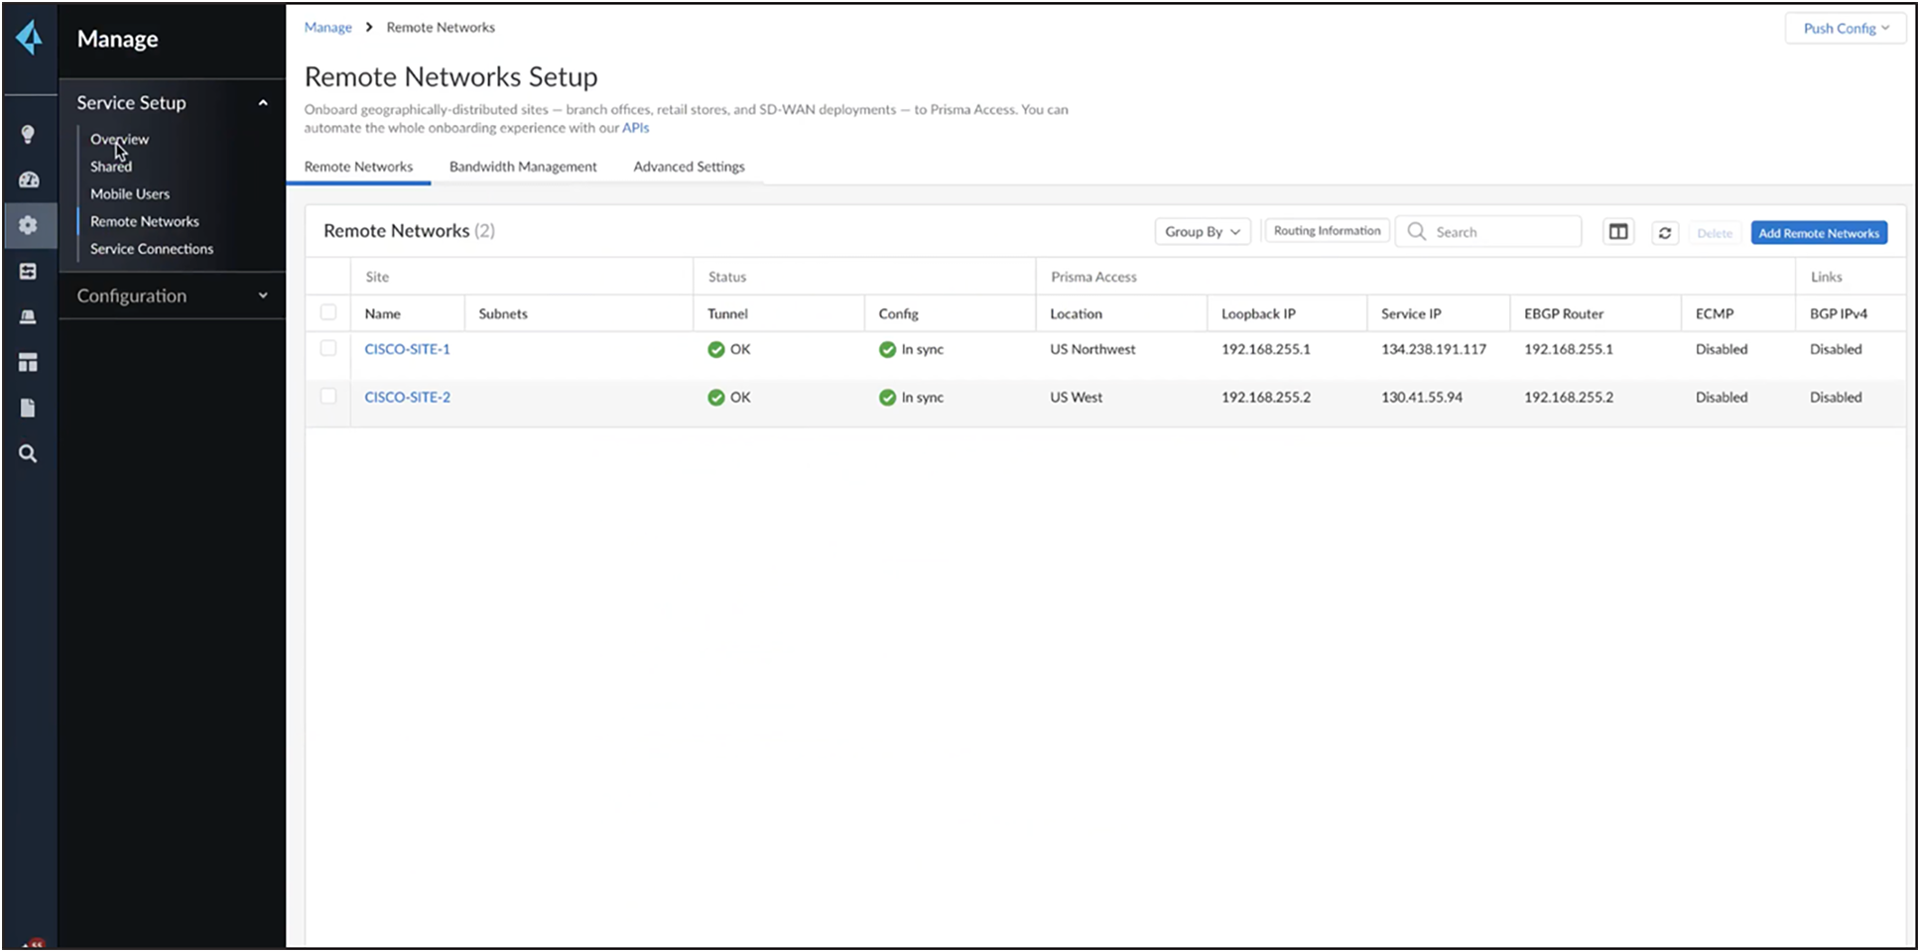The width and height of the screenshot is (1920, 952).
Task: Click the Routing Information button
Action: (1327, 231)
